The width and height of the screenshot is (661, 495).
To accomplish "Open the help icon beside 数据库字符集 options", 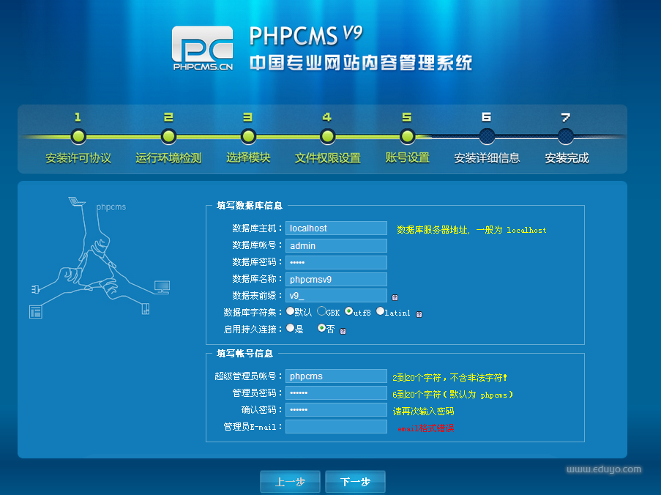I will click(419, 313).
